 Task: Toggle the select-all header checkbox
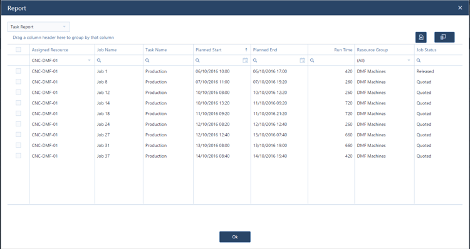click(x=18, y=49)
